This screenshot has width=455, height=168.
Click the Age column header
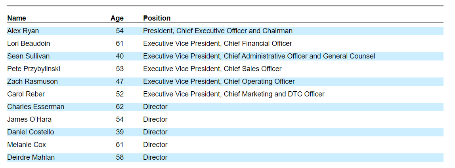[x=117, y=18]
